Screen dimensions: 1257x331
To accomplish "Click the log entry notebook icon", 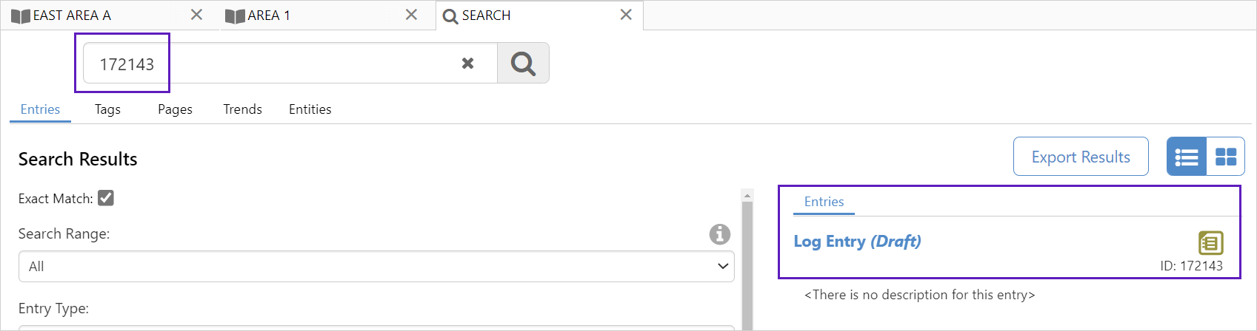I will [x=1210, y=242].
